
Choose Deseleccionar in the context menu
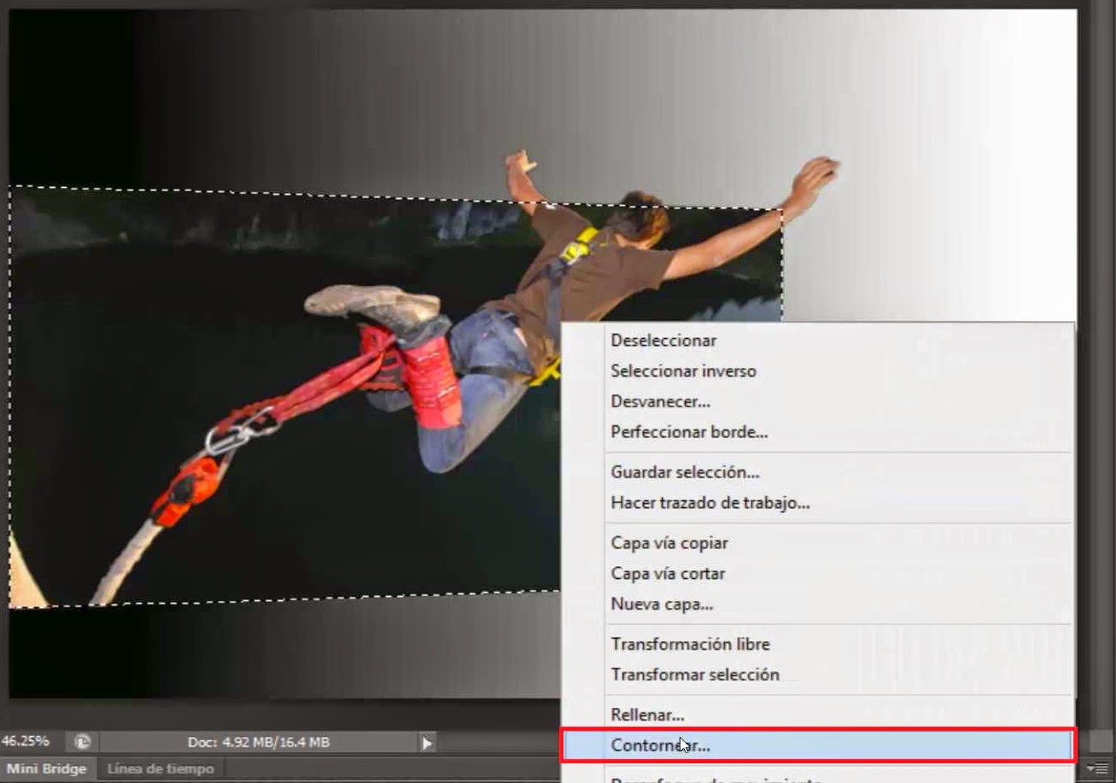pos(817,341)
